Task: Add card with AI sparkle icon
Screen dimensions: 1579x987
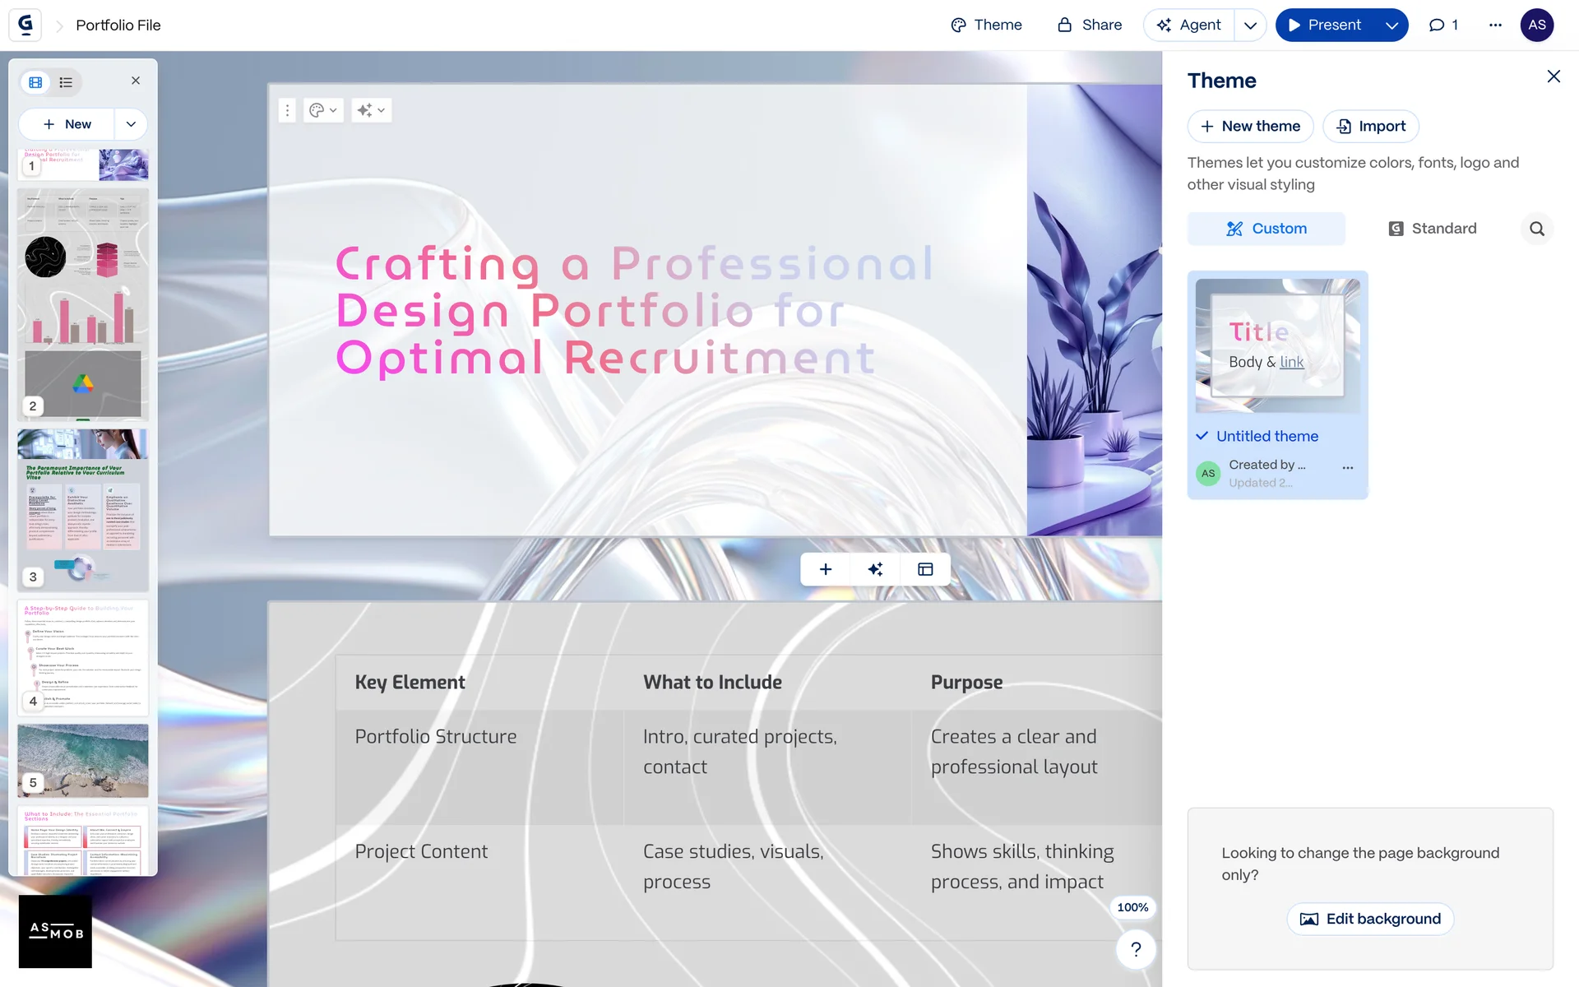Action: (x=875, y=569)
